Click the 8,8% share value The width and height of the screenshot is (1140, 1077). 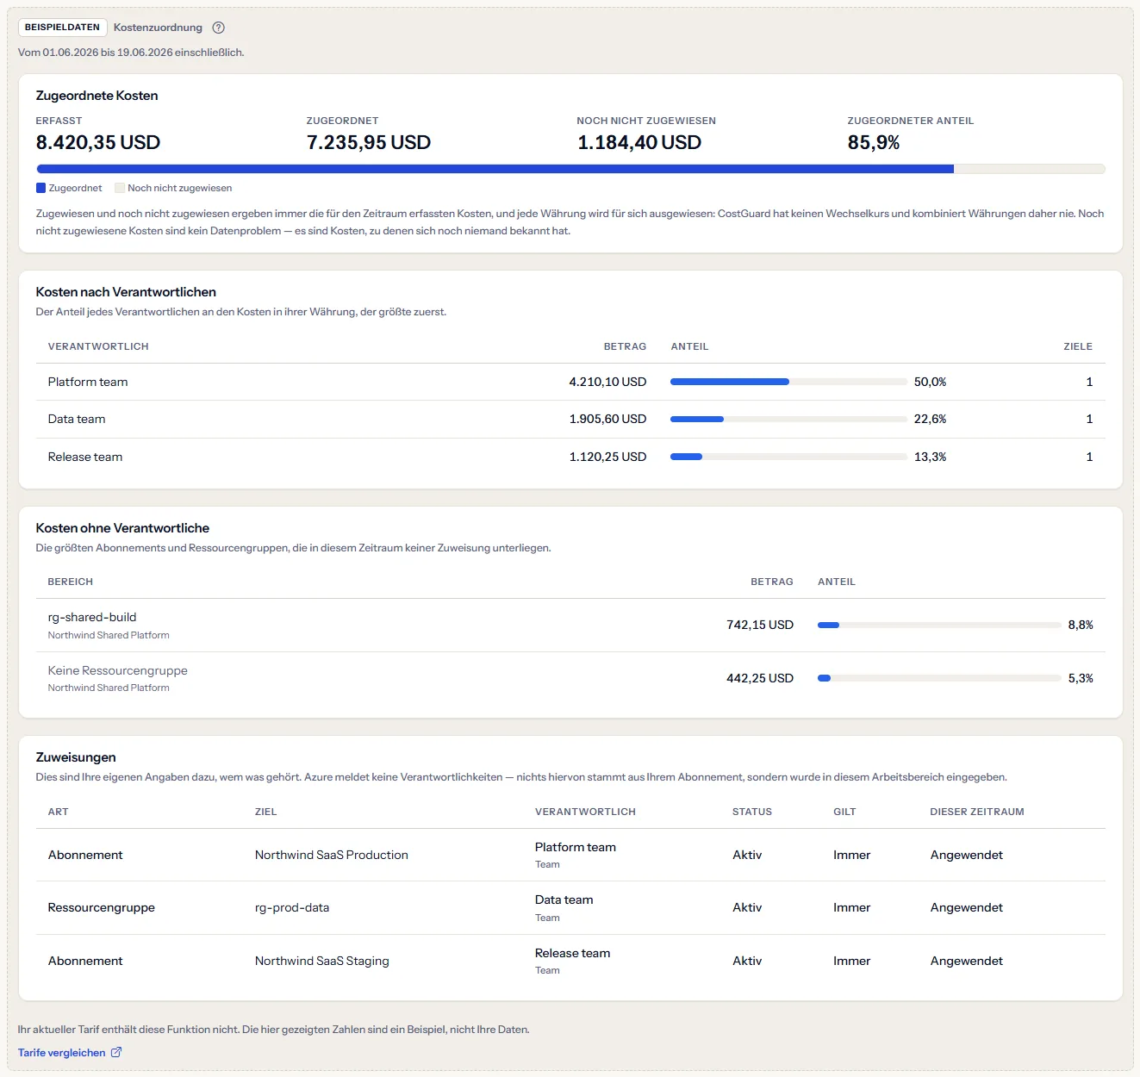coord(1081,625)
